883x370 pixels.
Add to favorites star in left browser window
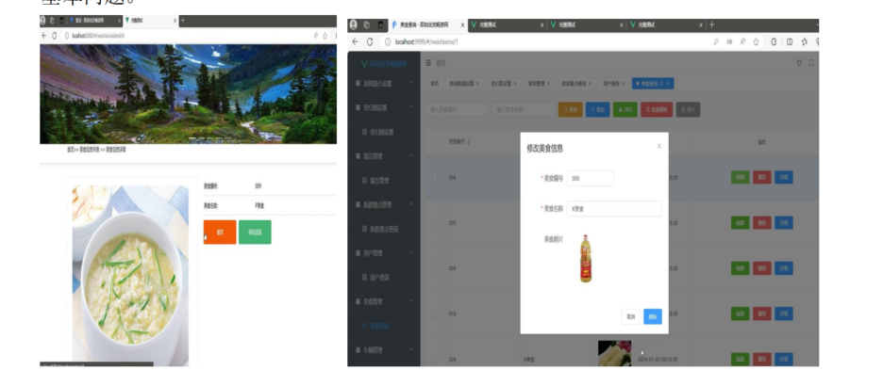(325, 36)
